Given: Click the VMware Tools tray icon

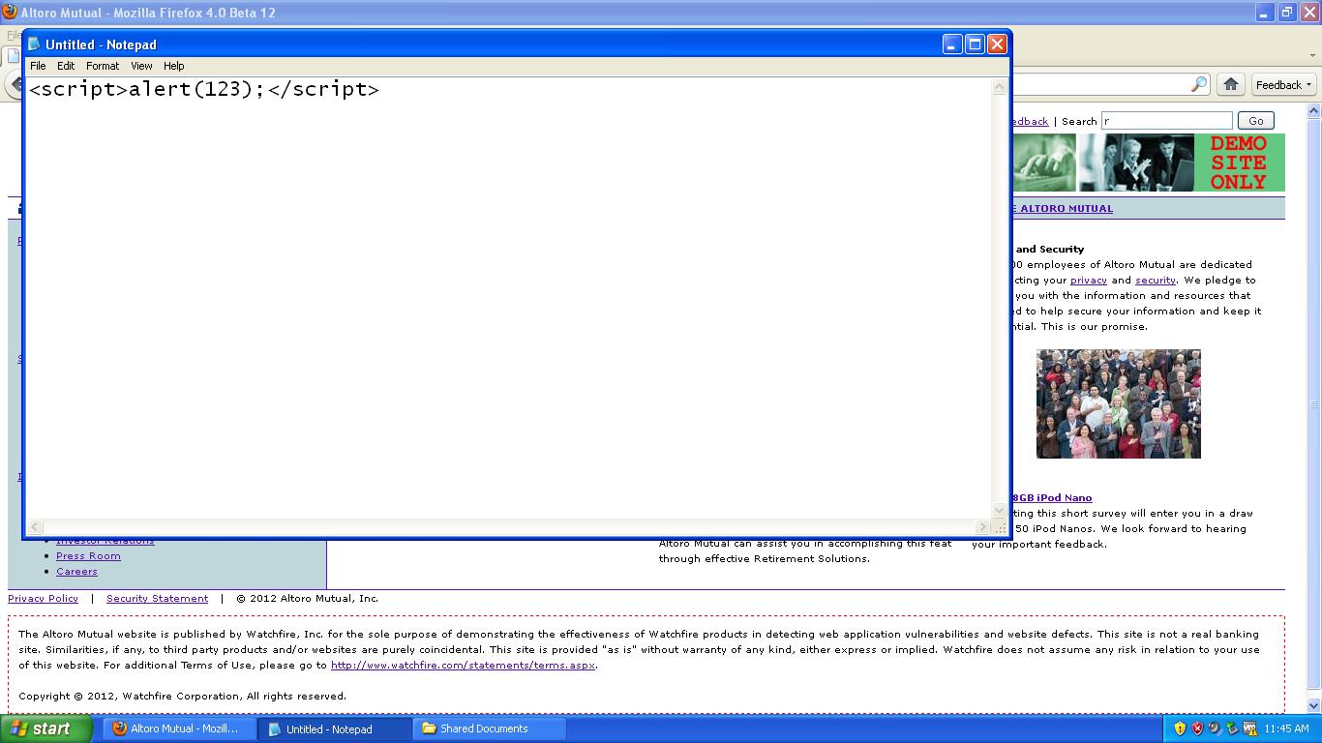Looking at the screenshot, I should [1249, 728].
